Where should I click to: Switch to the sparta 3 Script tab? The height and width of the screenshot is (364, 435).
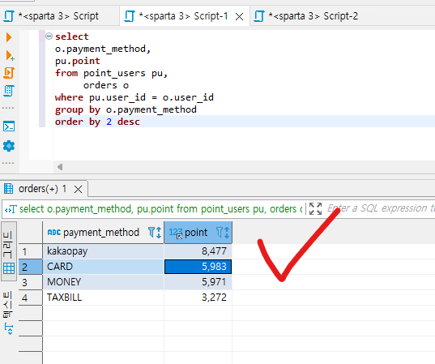click(51, 16)
